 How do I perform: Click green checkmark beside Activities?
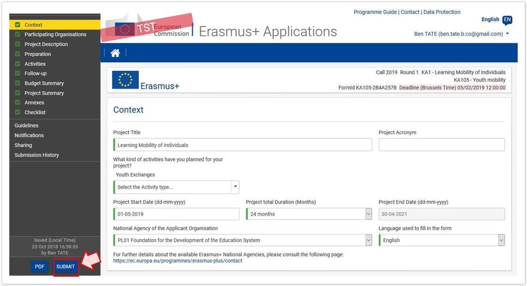[x=17, y=63]
